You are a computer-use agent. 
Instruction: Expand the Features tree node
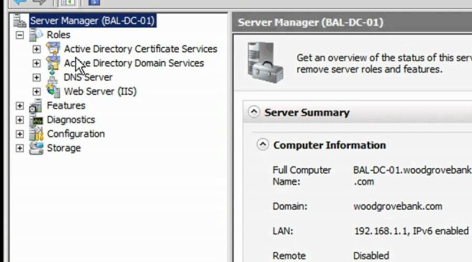19,105
